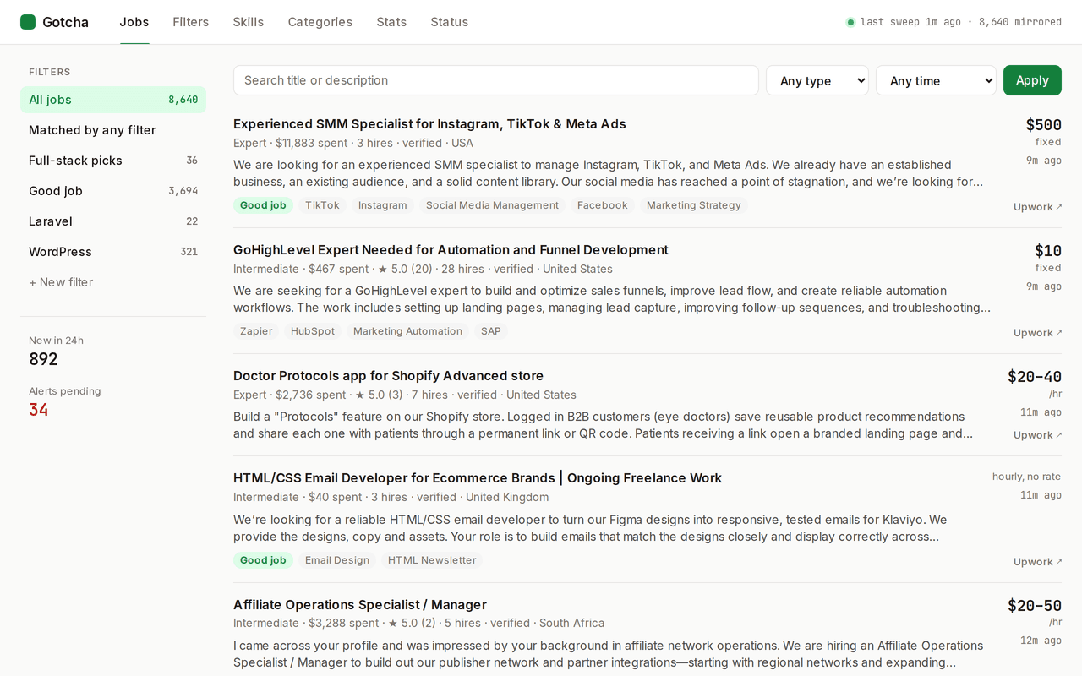Click the HubSpot skill tag
Image resolution: width=1082 pixels, height=676 pixels.
tap(313, 331)
